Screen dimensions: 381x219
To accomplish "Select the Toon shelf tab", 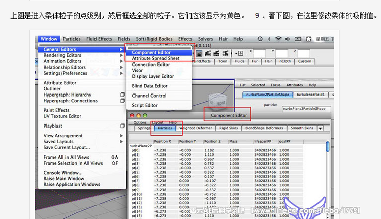I will pos(223,61).
